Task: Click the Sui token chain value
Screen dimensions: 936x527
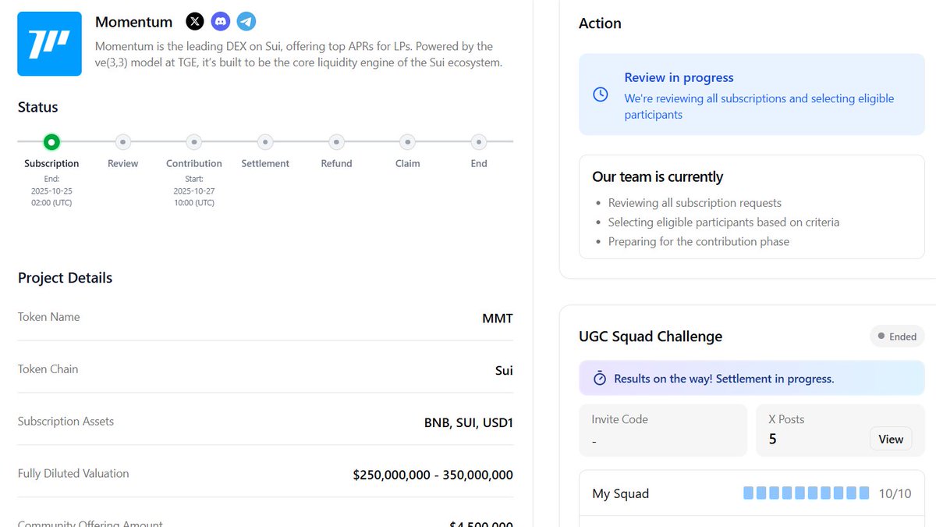Action: [x=504, y=370]
